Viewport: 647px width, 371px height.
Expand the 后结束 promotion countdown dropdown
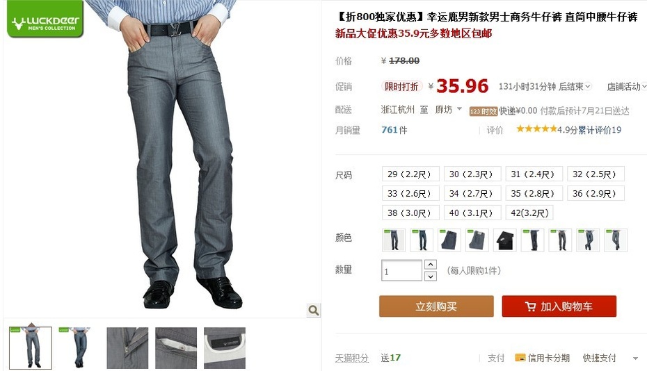coord(588,86)
